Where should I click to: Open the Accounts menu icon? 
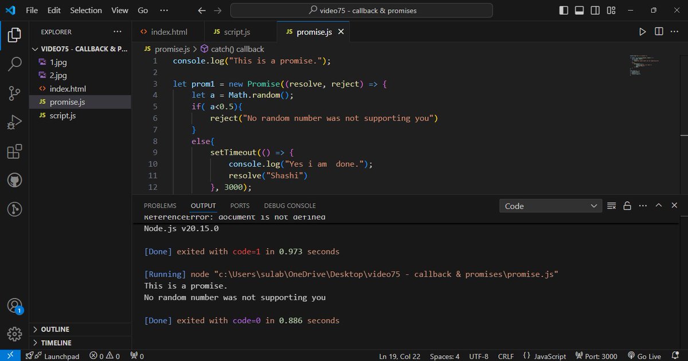point(14,305)
